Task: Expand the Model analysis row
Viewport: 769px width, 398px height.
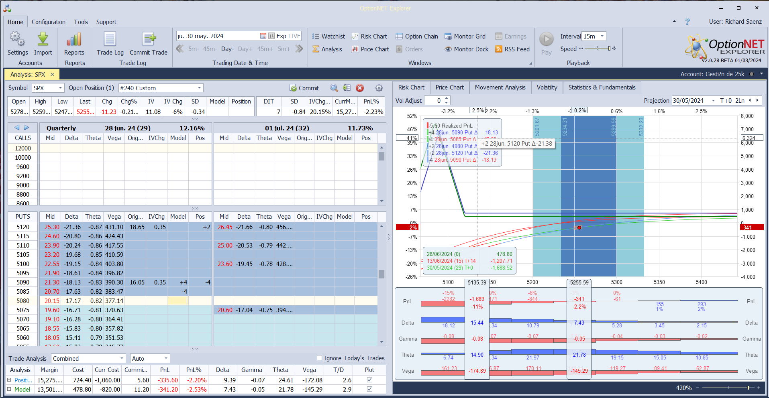Action: pyautogui.click(x=9, y=389)
